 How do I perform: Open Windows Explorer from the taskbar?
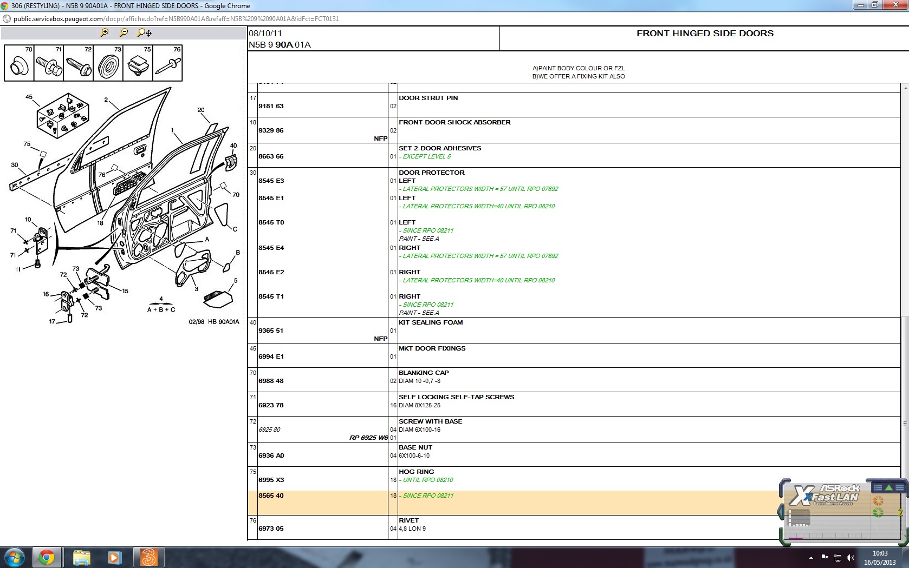click(81, 557)
